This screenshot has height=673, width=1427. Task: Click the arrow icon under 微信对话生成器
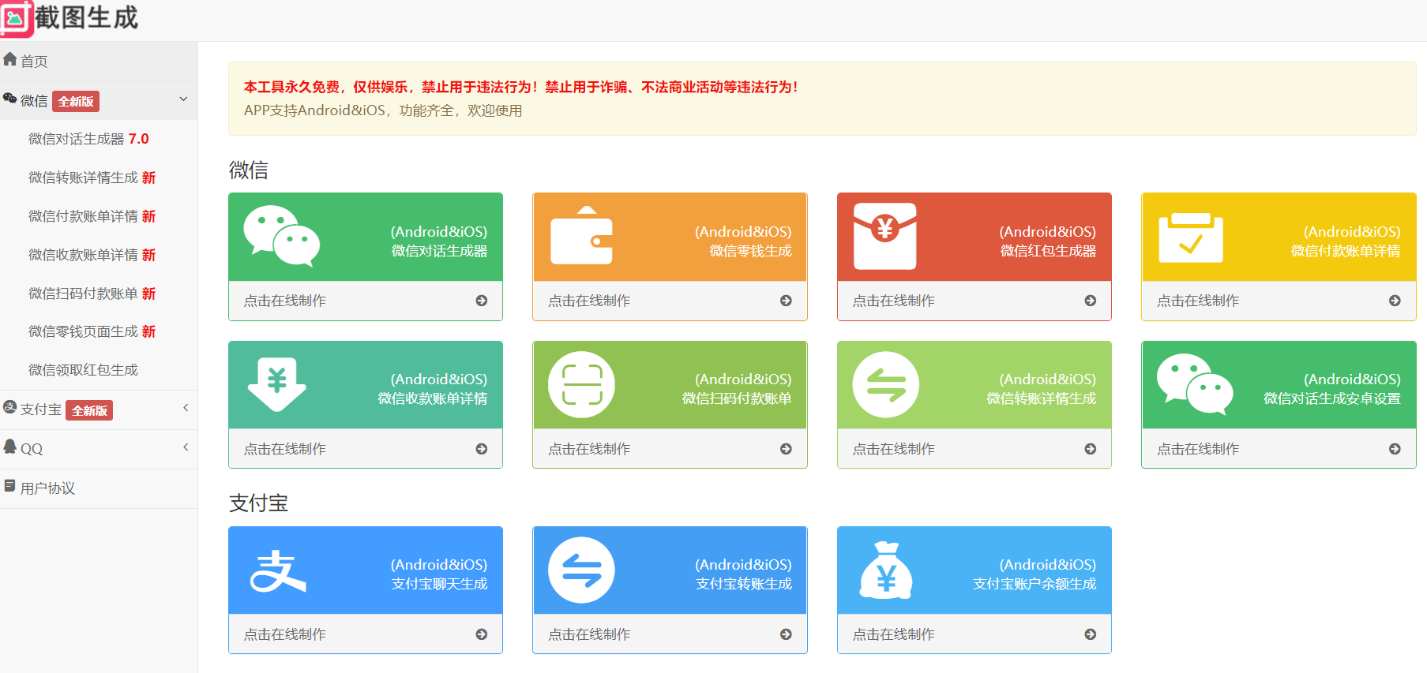click(482, 301)
